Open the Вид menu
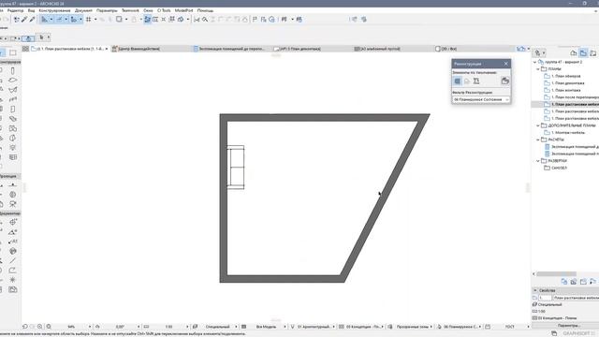This screenshot has height=337, width=599. point(31,10)
